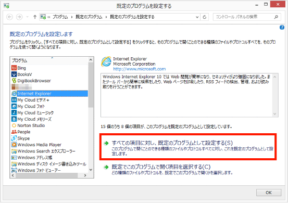Image resolution: width=288 pixels, height=203 pixels.
Task: Click the horizontal scrollbar thumb in list
Action: pyautogui.click(x=47, y=175)
